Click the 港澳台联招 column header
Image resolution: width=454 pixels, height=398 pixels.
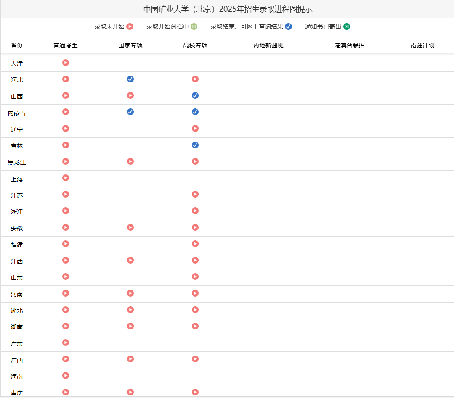pyautogui.click(x=349, y=45)
